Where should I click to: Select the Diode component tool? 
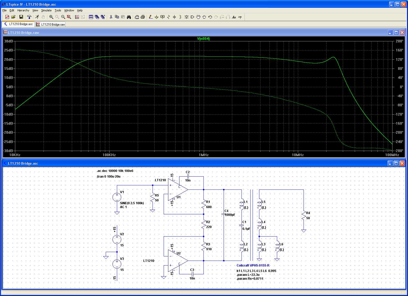pos(186,17)
